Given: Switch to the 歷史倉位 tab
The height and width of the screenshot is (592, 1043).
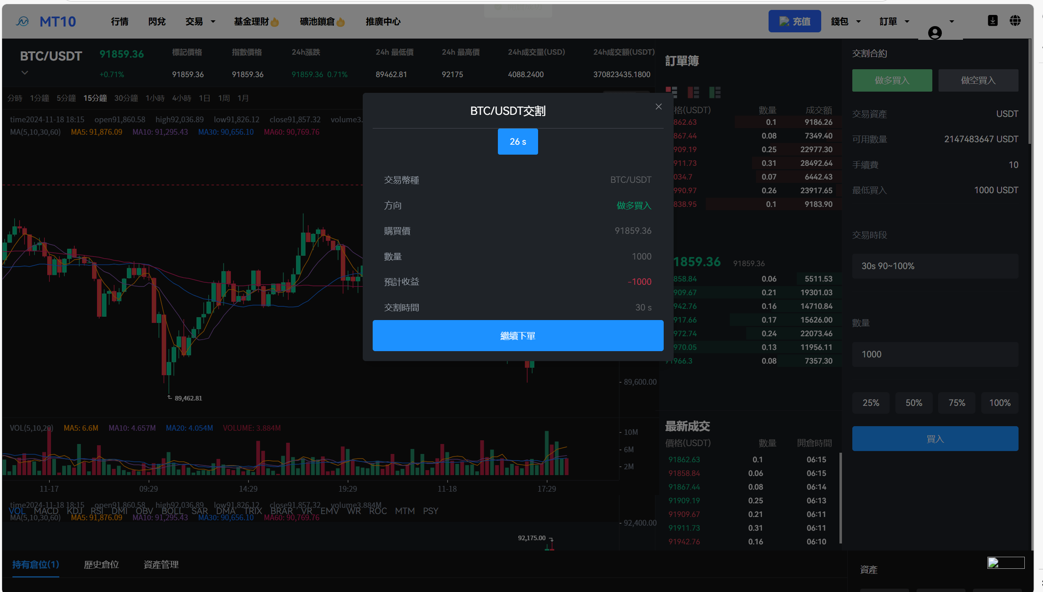Looking at the screenshot, I should click(101, 565).
